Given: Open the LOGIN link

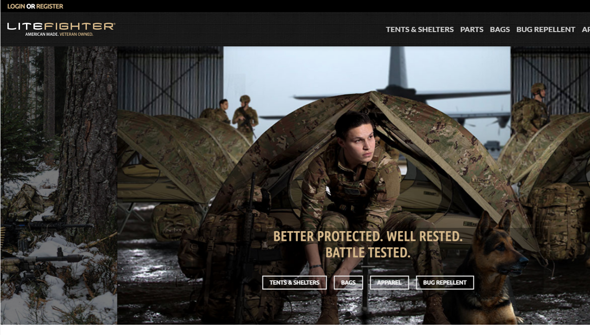Looking at the screenshot, I should 16,6.
